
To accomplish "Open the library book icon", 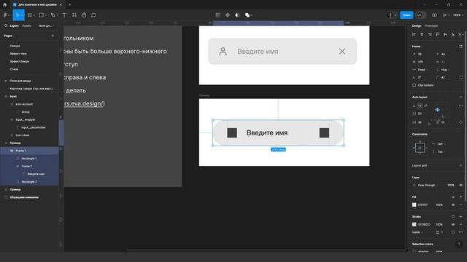I will pyautogui.click(x=435, y=15).
